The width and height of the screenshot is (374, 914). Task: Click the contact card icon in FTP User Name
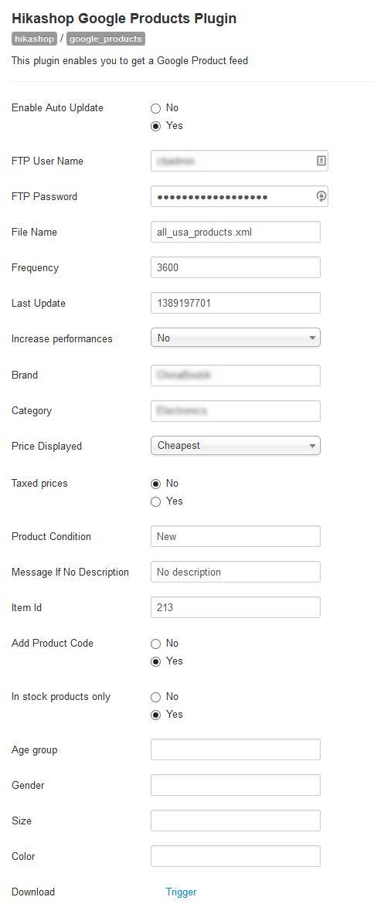(321, 160)
